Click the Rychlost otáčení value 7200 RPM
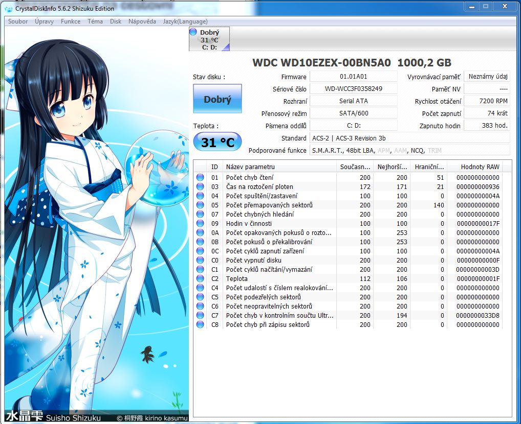 click(x=487, y=101)
